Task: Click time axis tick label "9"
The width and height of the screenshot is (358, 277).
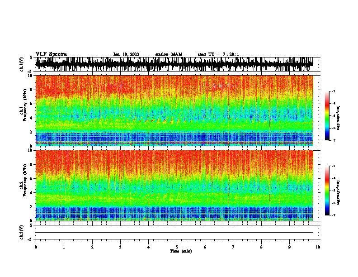Action: point(289,247)
